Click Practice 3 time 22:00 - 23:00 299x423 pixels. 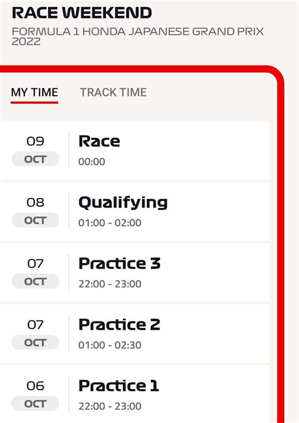click(x=110, y=284)
